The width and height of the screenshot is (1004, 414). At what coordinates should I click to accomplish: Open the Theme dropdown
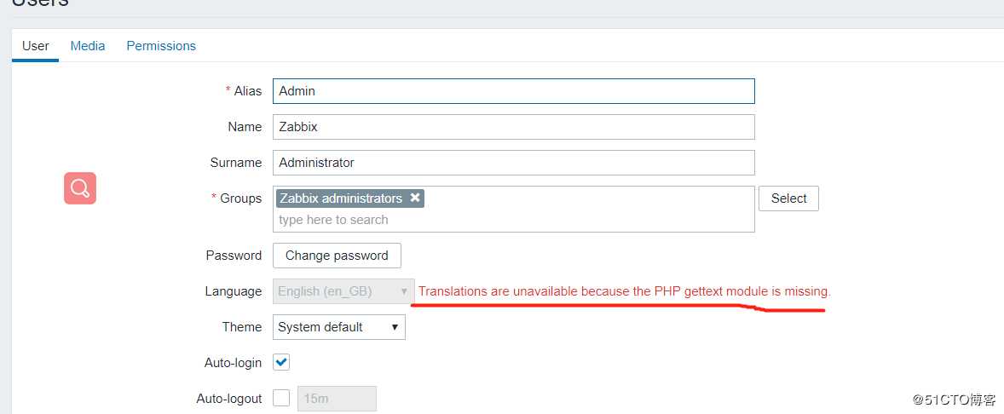tap(338, 327)
